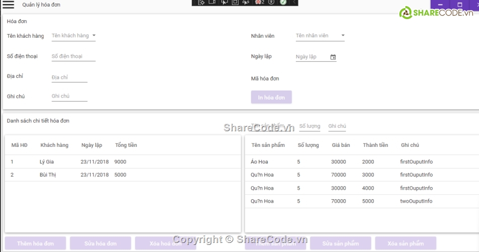The image size is (479, 252).
Task: Click the accessibility icon in debug toolbar
Action: click(271, 3)
